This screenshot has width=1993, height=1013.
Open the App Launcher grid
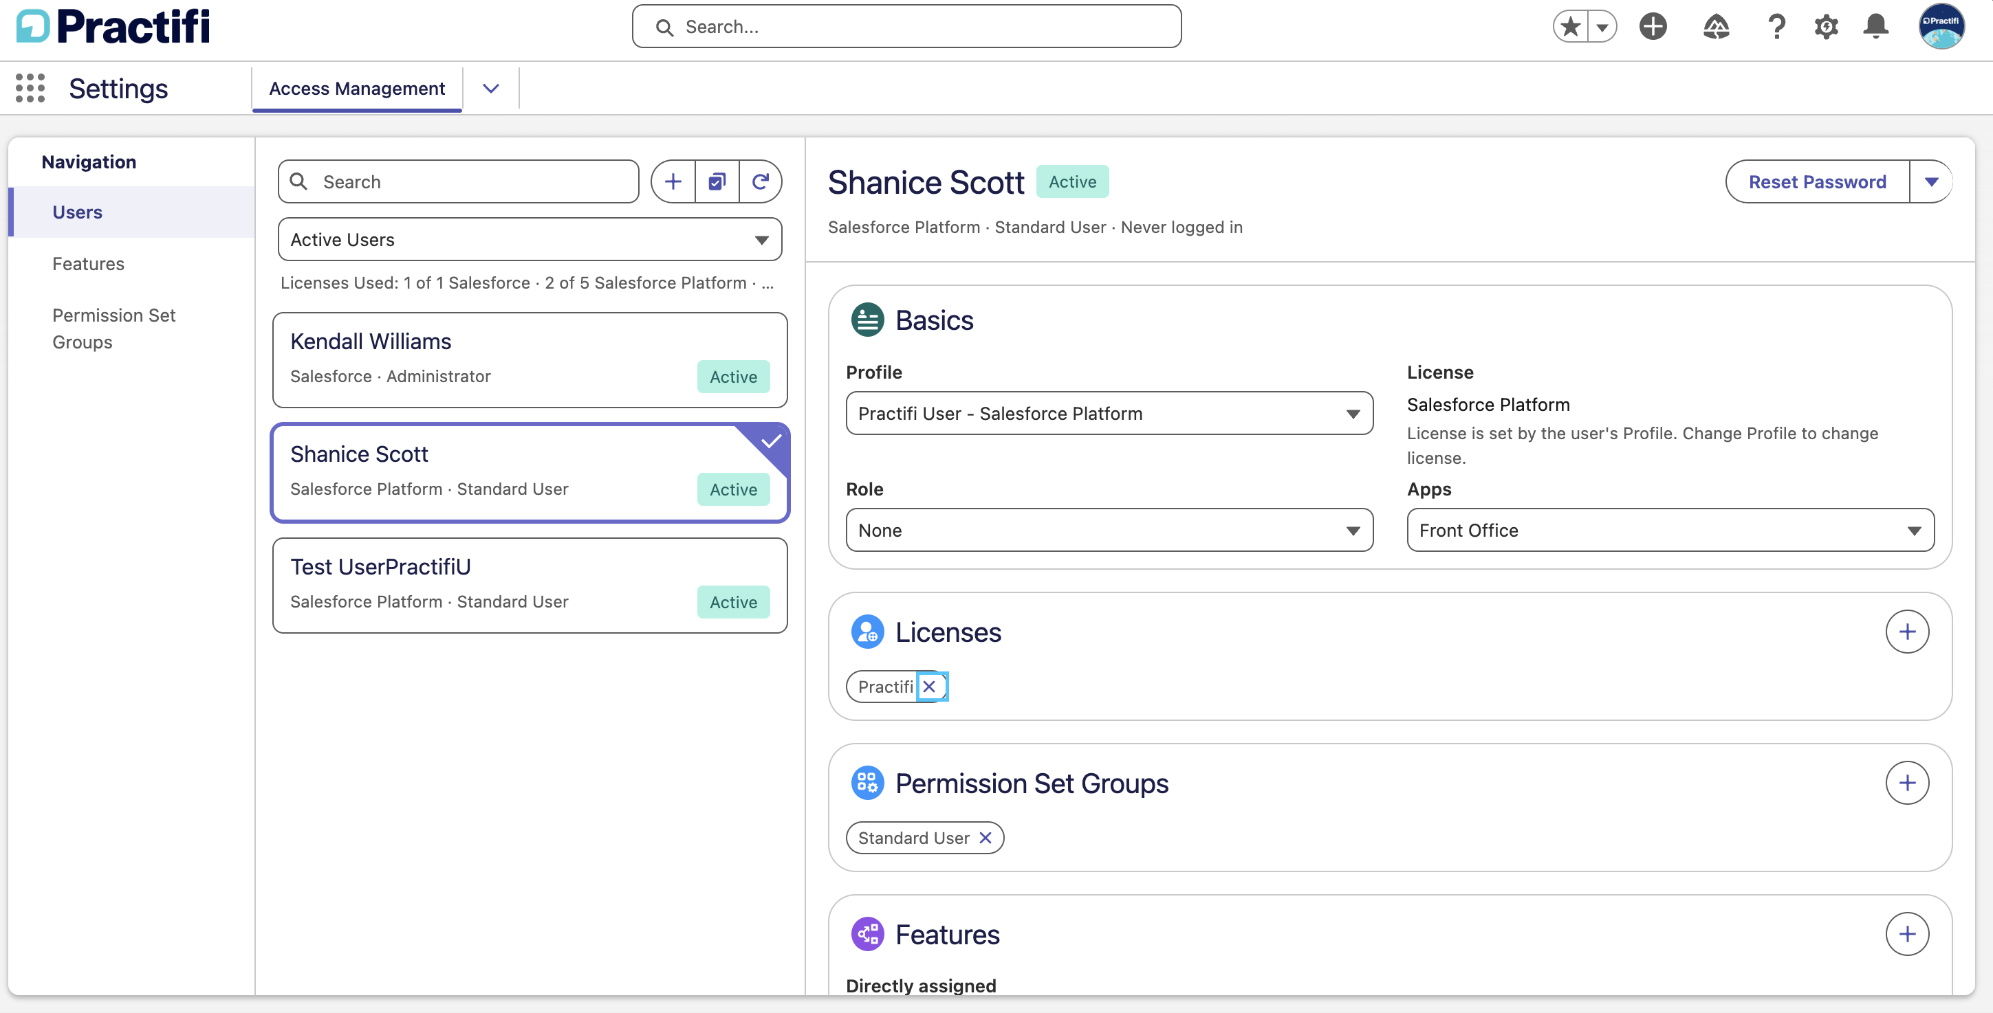[x=30, y=88]
